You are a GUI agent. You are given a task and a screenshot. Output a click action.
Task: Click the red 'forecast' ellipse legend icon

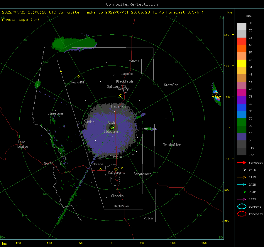coord(242,214)
